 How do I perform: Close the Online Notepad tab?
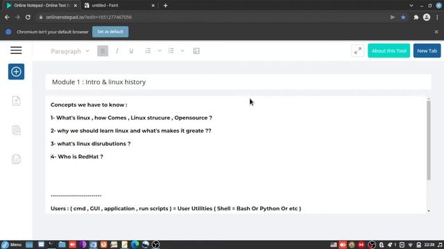click(x=76, y=6)
